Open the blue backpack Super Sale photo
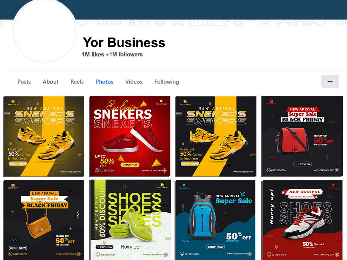The width and height of the screenshot is (347, 260). coord(215,220)
